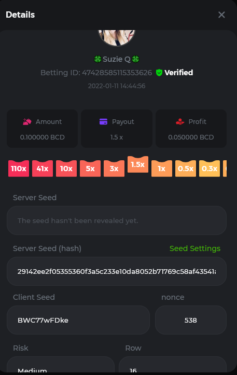Click the left clover icon beside Suzie Q
The height and width of the screenshot is (375, 237).
click(97, 59)
